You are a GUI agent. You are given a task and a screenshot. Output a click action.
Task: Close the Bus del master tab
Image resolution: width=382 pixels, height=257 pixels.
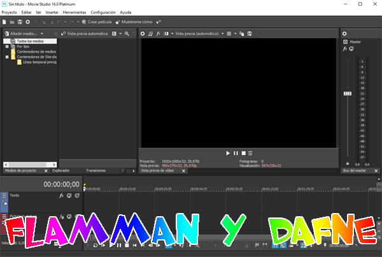click(x=376, y=171)
